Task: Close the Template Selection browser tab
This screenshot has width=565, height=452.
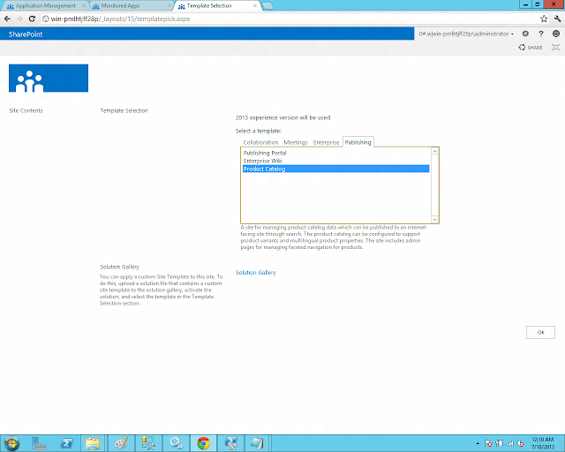Action: click(255, 6)
